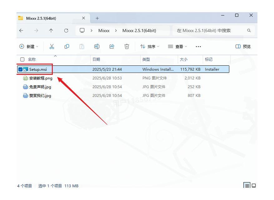Click the PNG 图片文件 type cell
274x200 pixels.
(155, 78)
